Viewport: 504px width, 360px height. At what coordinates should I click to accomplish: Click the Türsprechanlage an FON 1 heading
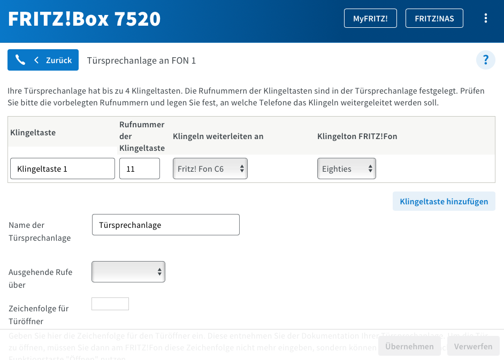[141, 60]
